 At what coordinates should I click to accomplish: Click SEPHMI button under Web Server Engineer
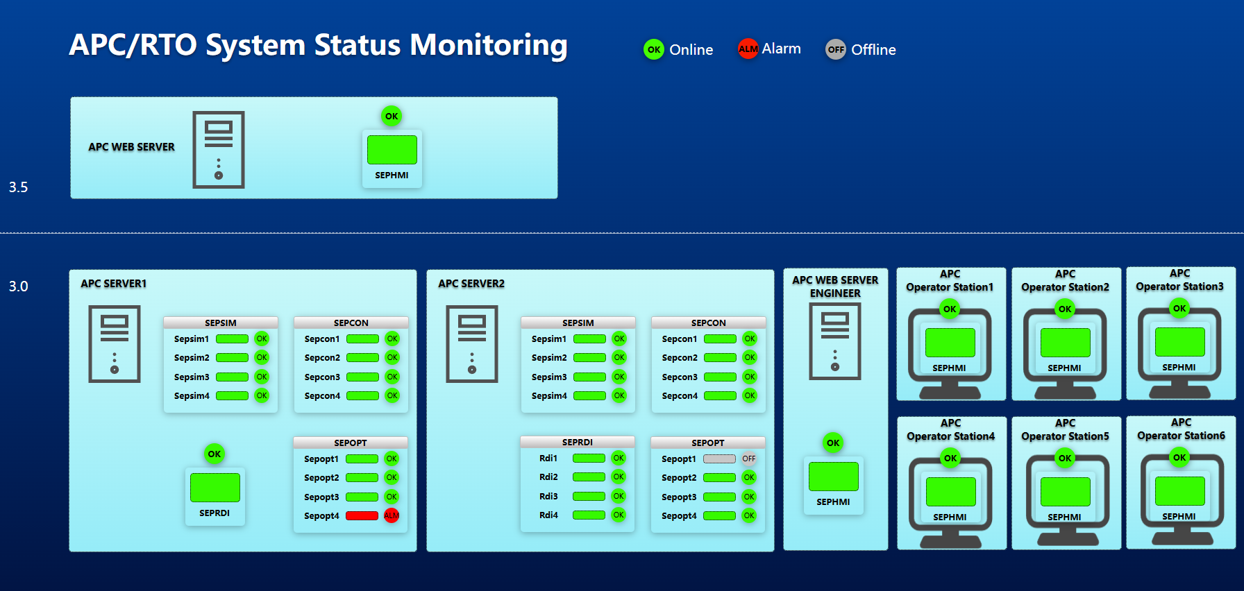click(x=833, y=485)
